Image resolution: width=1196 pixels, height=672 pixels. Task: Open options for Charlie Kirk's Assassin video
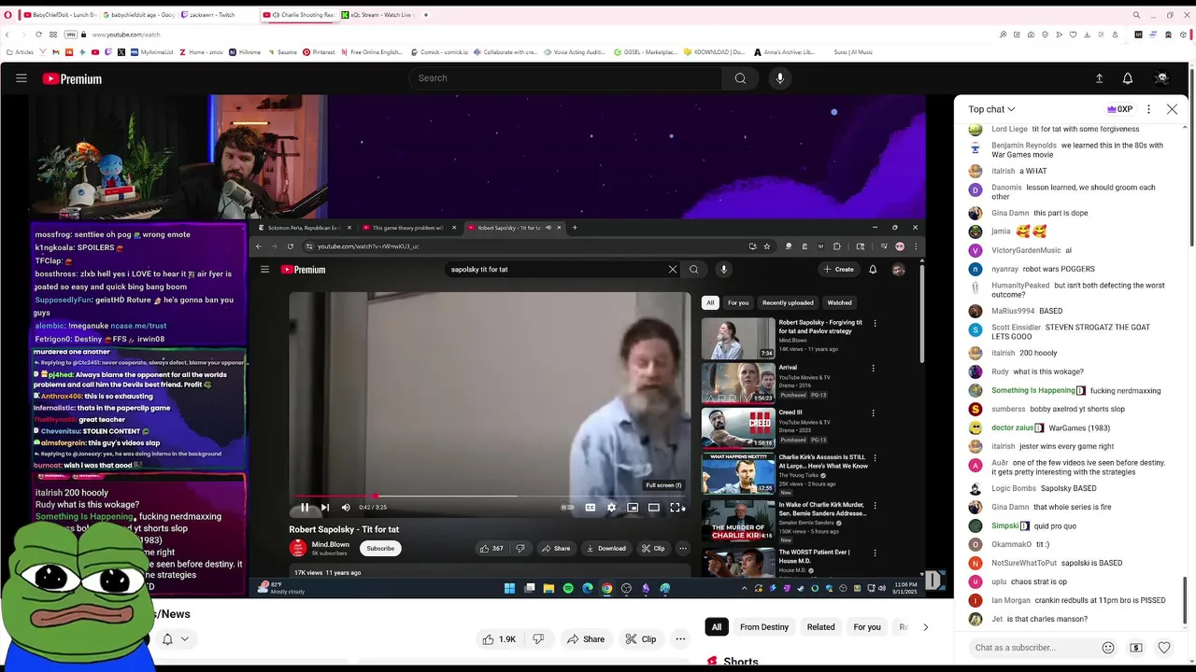[x=875, y=457]
